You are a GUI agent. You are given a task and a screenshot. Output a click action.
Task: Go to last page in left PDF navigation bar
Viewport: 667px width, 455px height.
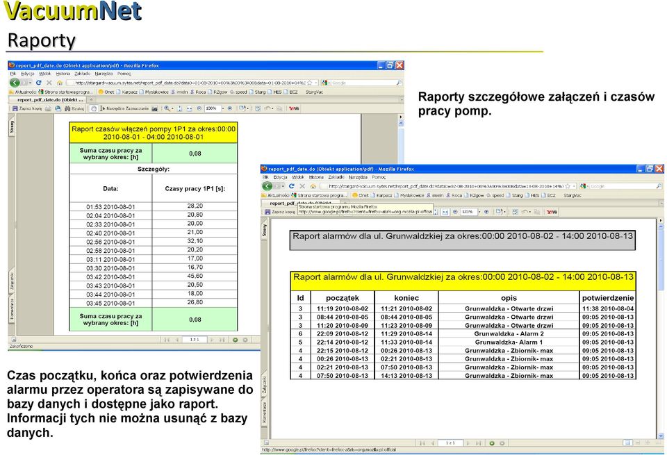[x=222, y=340]
